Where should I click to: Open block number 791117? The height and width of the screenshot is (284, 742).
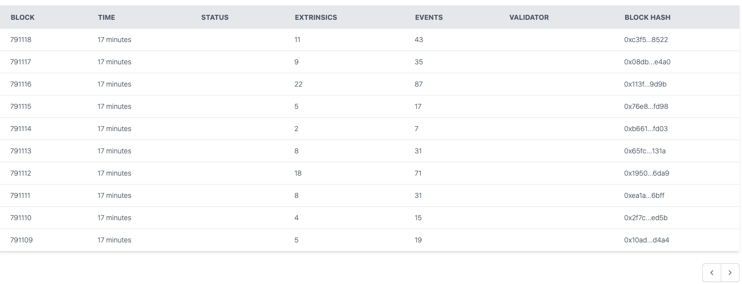(x=21, y=62)
